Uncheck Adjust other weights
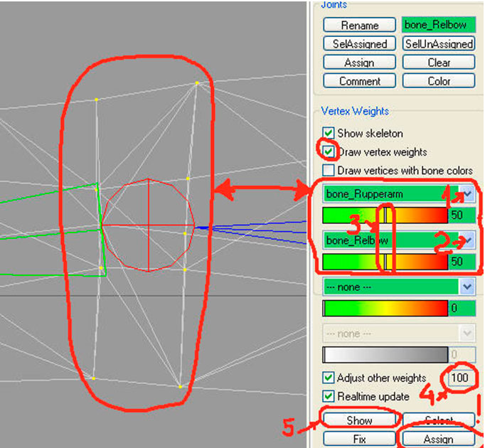 (329, 378)
